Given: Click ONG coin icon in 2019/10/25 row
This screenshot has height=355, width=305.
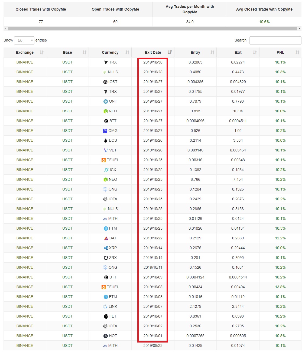Looking at the screenshot, I should pyautogui.click(x=105, y=189).
